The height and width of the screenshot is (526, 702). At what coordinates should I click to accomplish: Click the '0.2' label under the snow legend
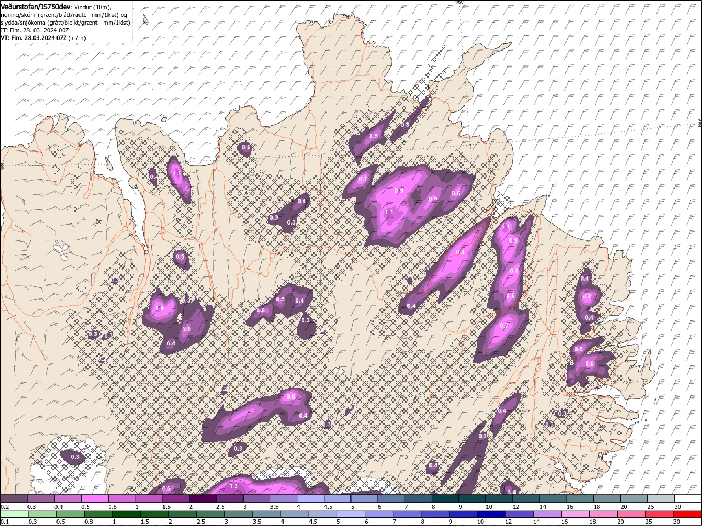pyautogui.click(x=4, y=507)
